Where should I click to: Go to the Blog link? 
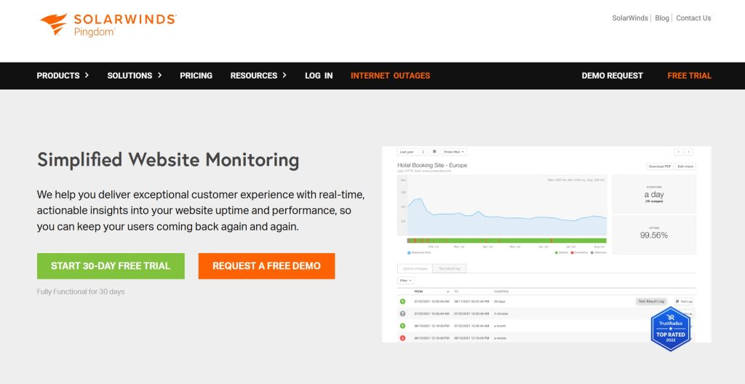662,18
